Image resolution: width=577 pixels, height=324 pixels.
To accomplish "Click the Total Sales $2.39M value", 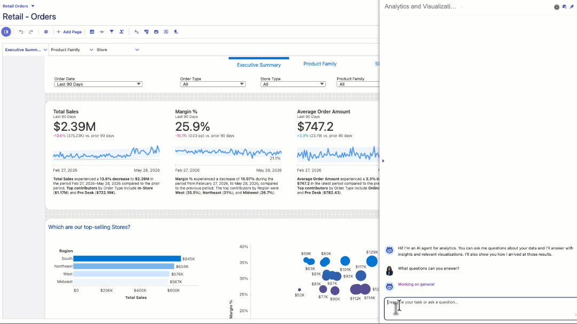I will (x=75, y=127).
